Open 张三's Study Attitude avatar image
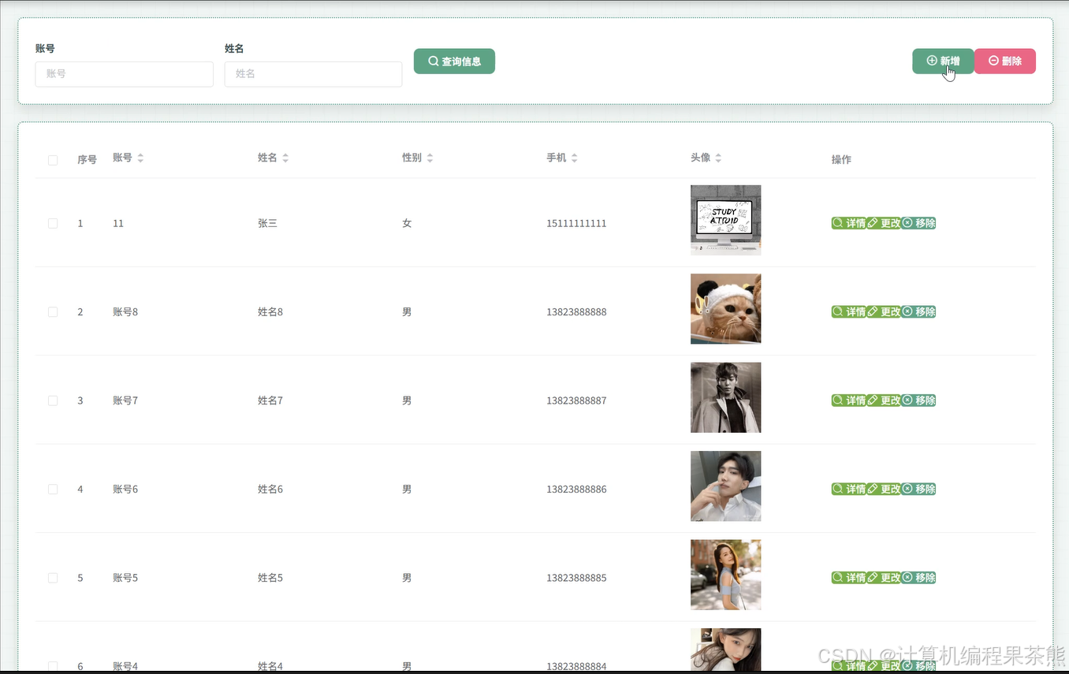 pyautogui.click(x=726, y=220)
